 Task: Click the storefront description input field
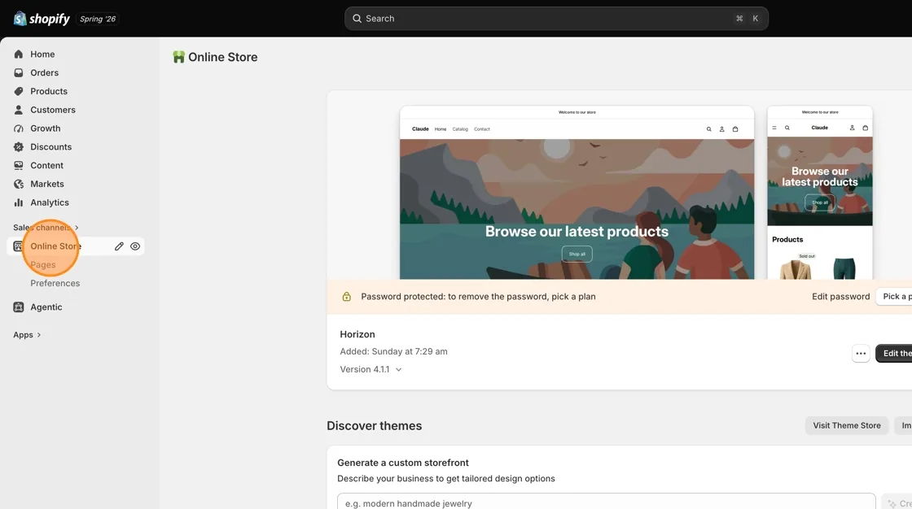pyautogui.click(x=606, y=502)
